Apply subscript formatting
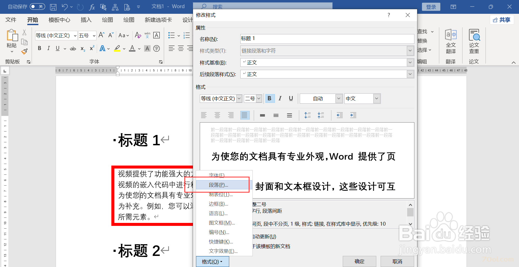The height and width of the screenshot is (267, 519). coord(83,49)
